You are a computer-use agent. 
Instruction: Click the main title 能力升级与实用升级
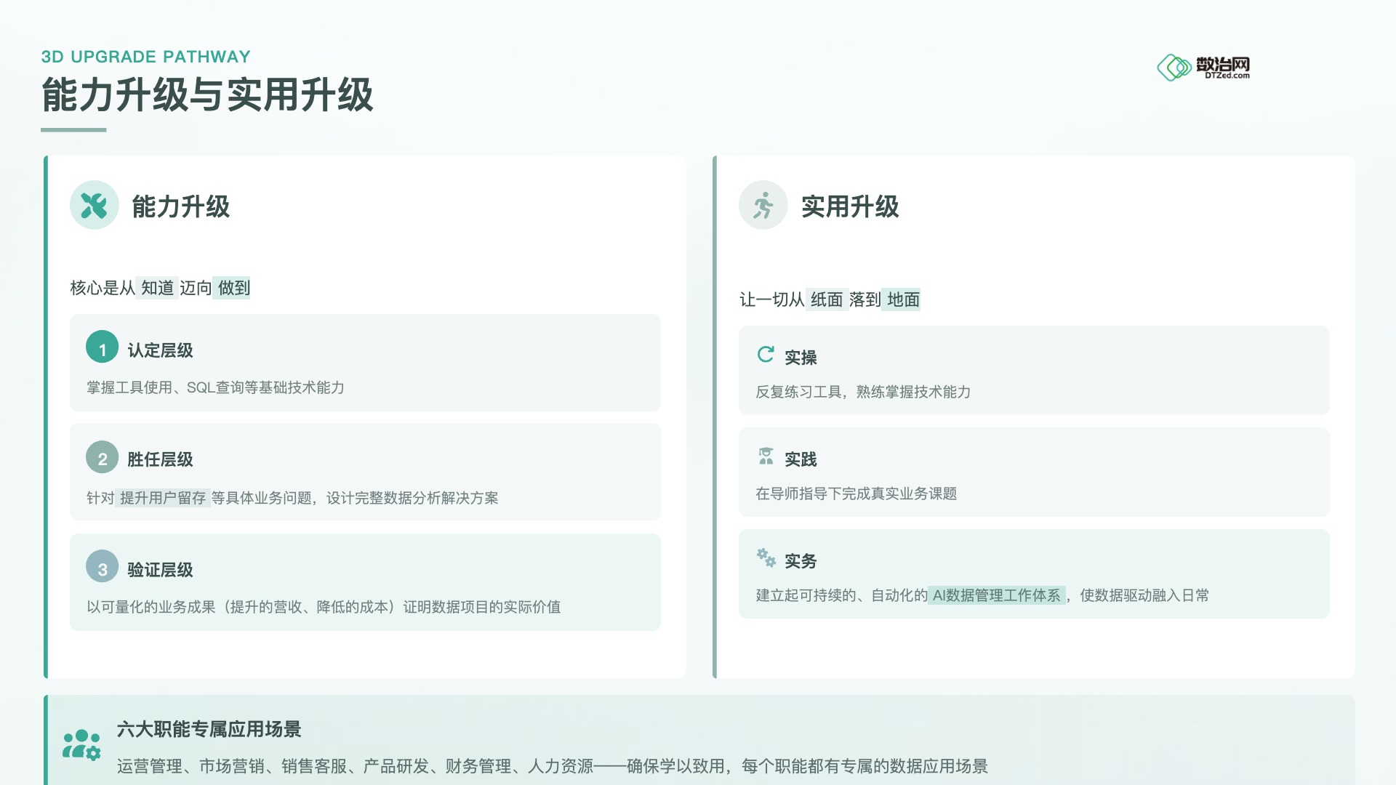tap(207, 95)
